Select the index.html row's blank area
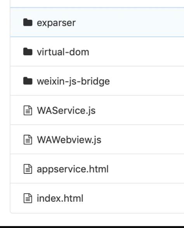 (133, 198)
